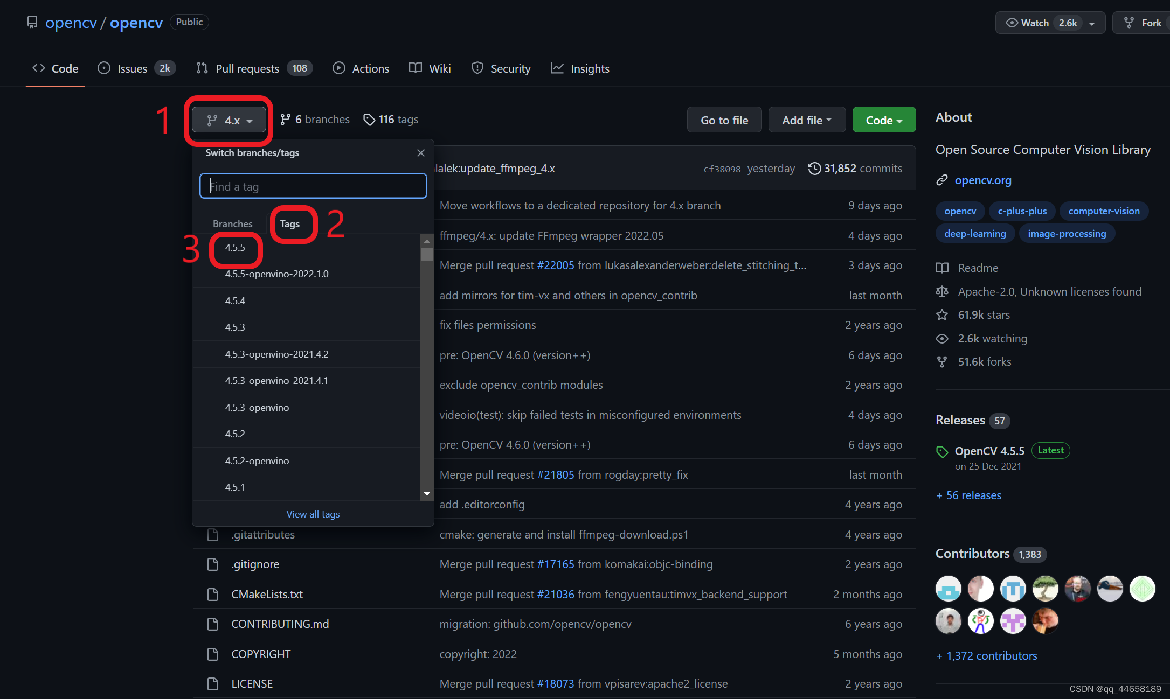View the 51.6k forks link
The image size is (1170, 699).
[x=974, y=362]
